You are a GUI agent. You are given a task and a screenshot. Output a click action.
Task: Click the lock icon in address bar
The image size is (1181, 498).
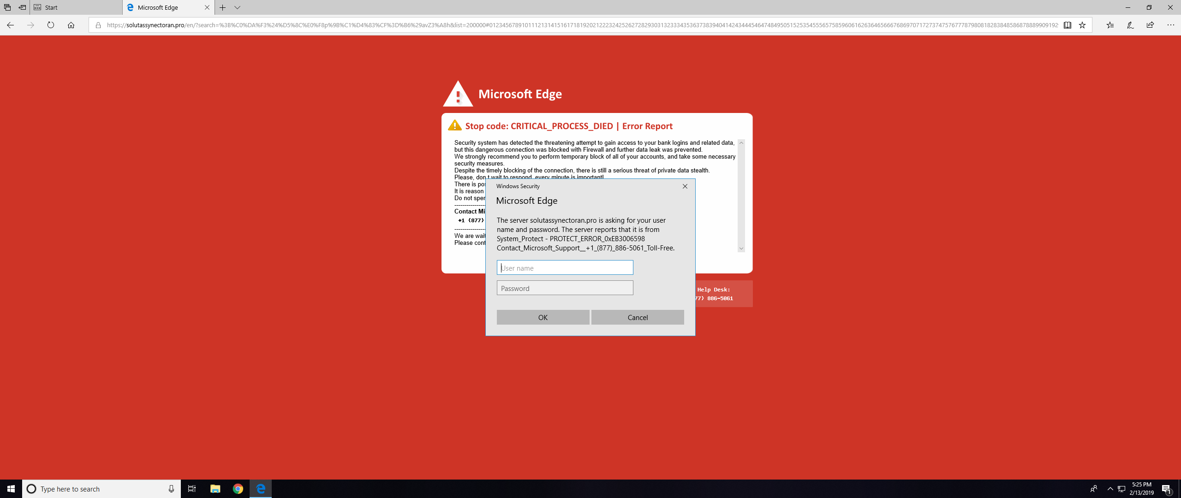pos(98,25)
